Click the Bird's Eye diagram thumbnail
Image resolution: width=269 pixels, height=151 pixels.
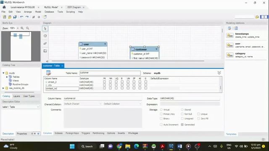pos(21,46)
